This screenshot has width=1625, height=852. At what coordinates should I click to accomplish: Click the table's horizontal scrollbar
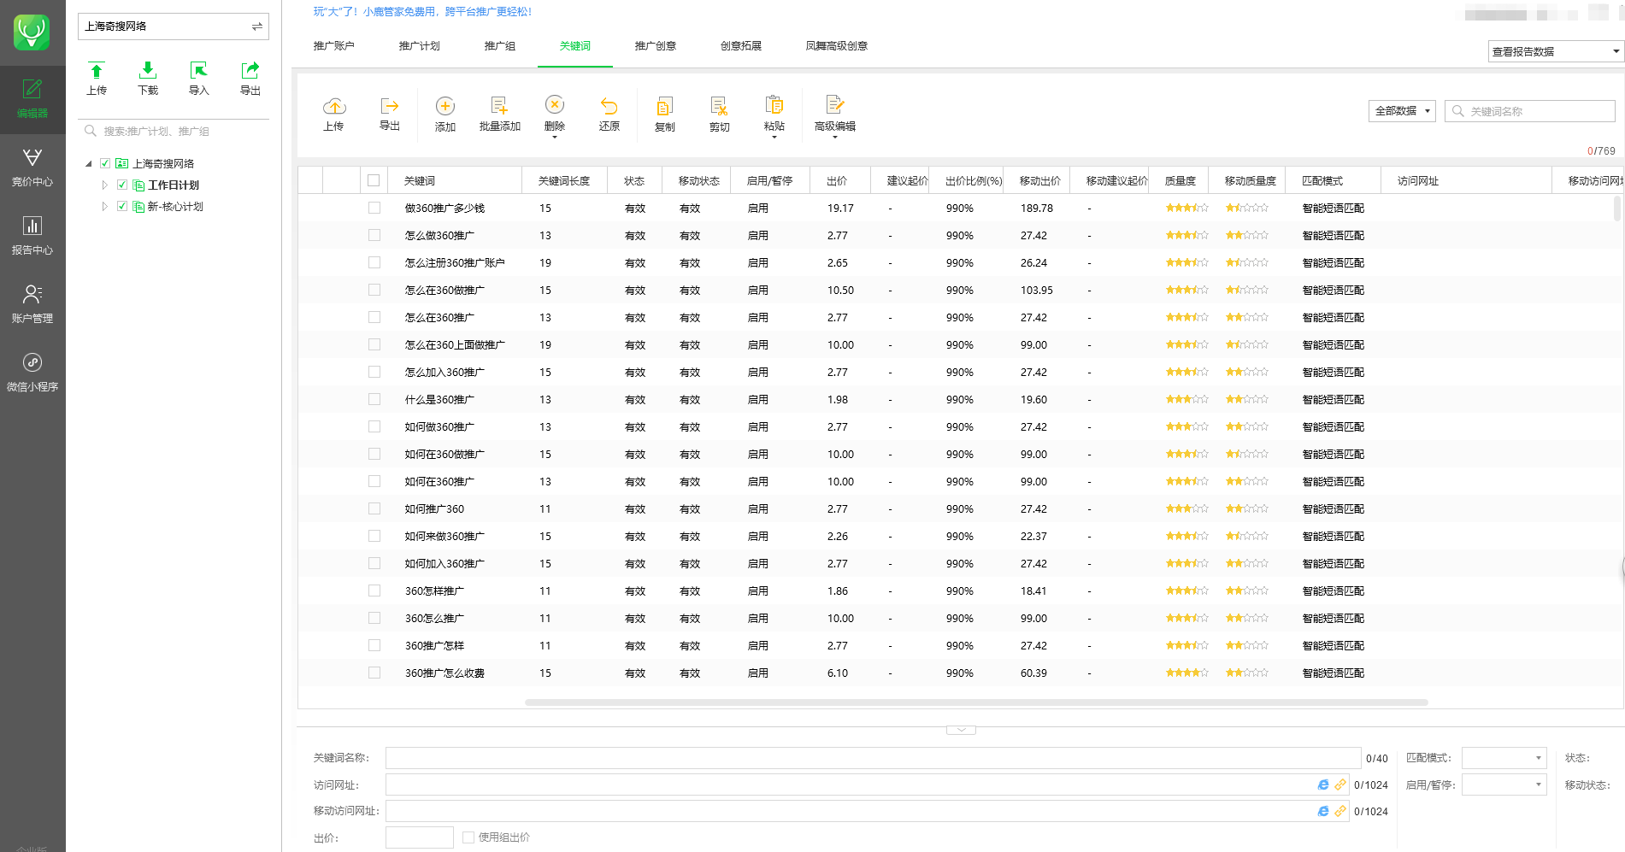976,702
